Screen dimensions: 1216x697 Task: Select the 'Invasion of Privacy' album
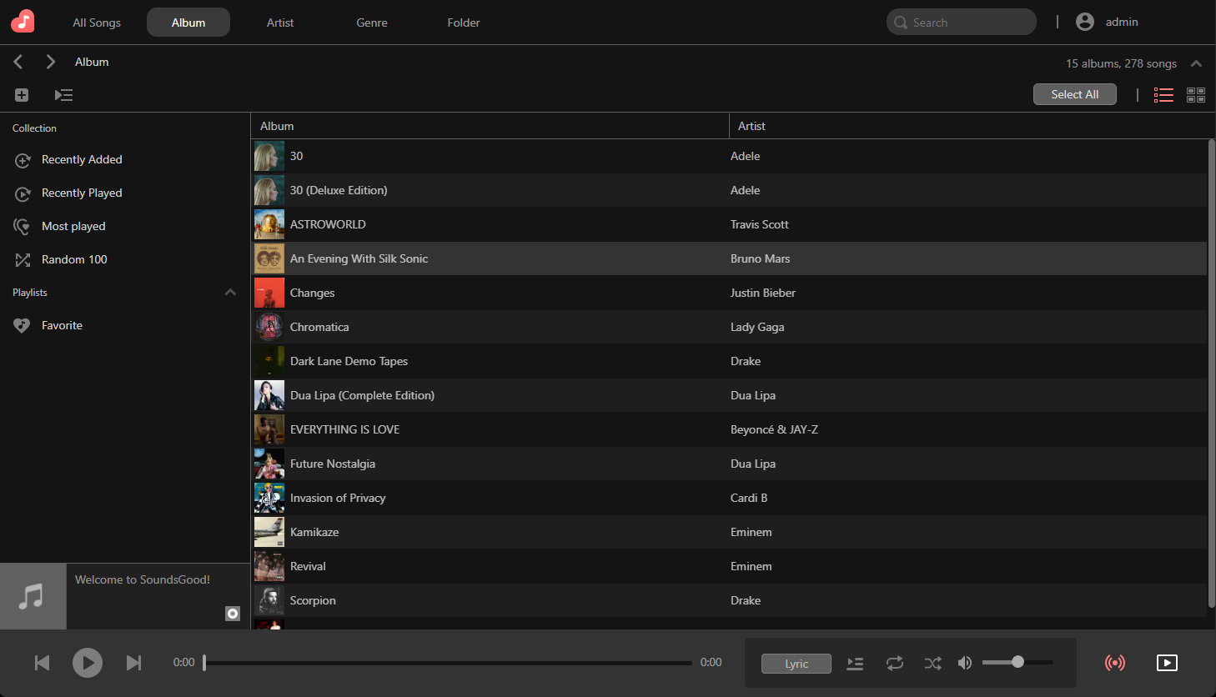click(729, 498)
